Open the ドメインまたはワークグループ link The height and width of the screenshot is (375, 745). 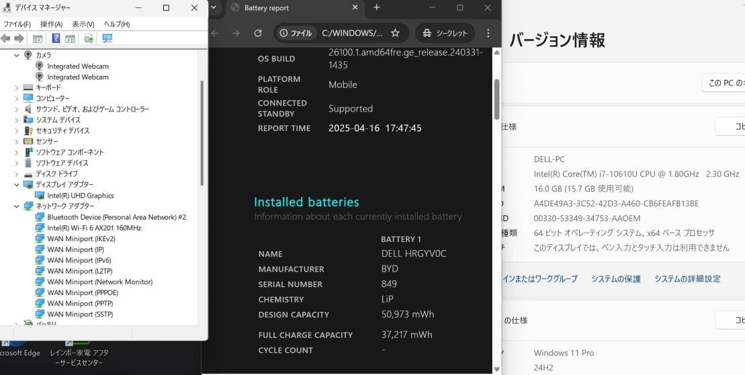click(x=540, y=279)
